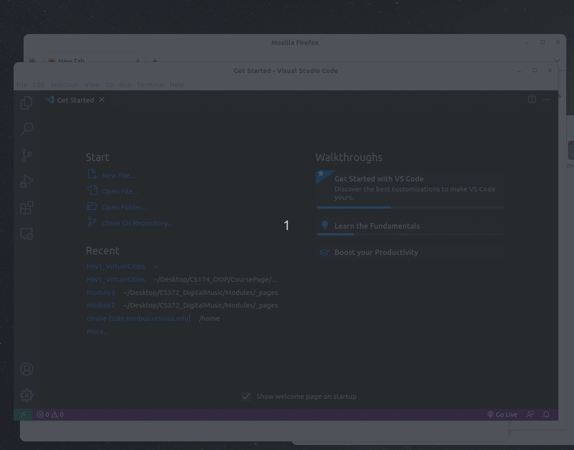Open the View menu
Viewport: 574px width, 450px height.
click(92, 85)
